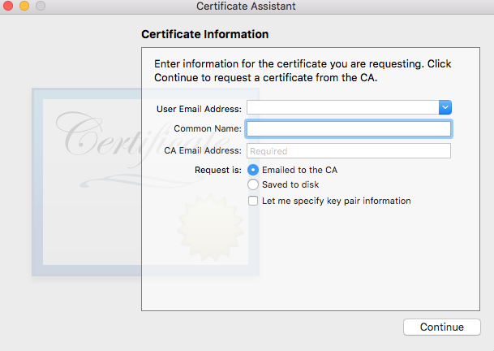Minimize the Certificate Assistant window
The height and width of the screenshot is (351, 494).
[x=24, y=6]
